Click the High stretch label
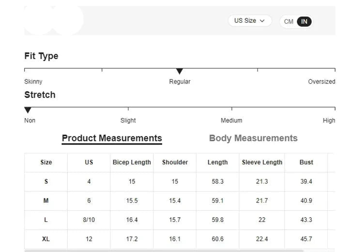The height and width of the screenshot is (252, 352). coord(329,120)
